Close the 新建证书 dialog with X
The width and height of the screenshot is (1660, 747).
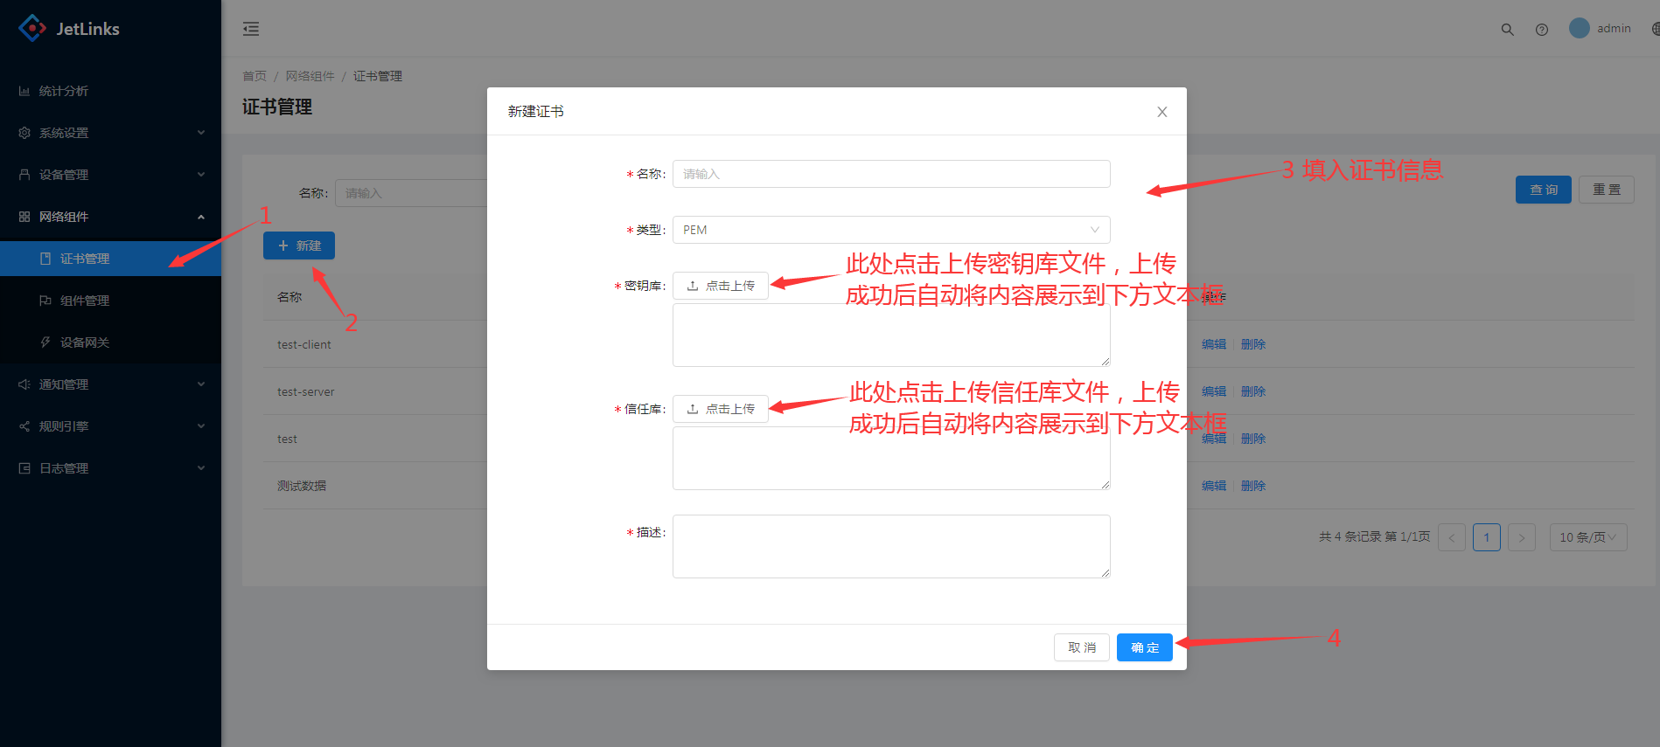[x=1161, y=112]
